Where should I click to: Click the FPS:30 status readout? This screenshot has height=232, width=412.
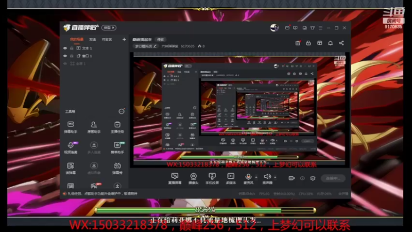coord(264,194)
